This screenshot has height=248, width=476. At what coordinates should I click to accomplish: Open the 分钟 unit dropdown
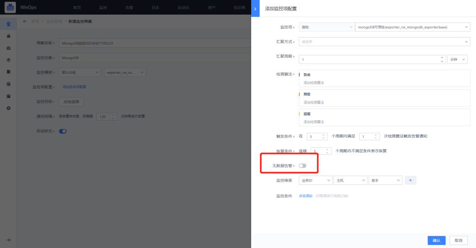pos(457,59)
